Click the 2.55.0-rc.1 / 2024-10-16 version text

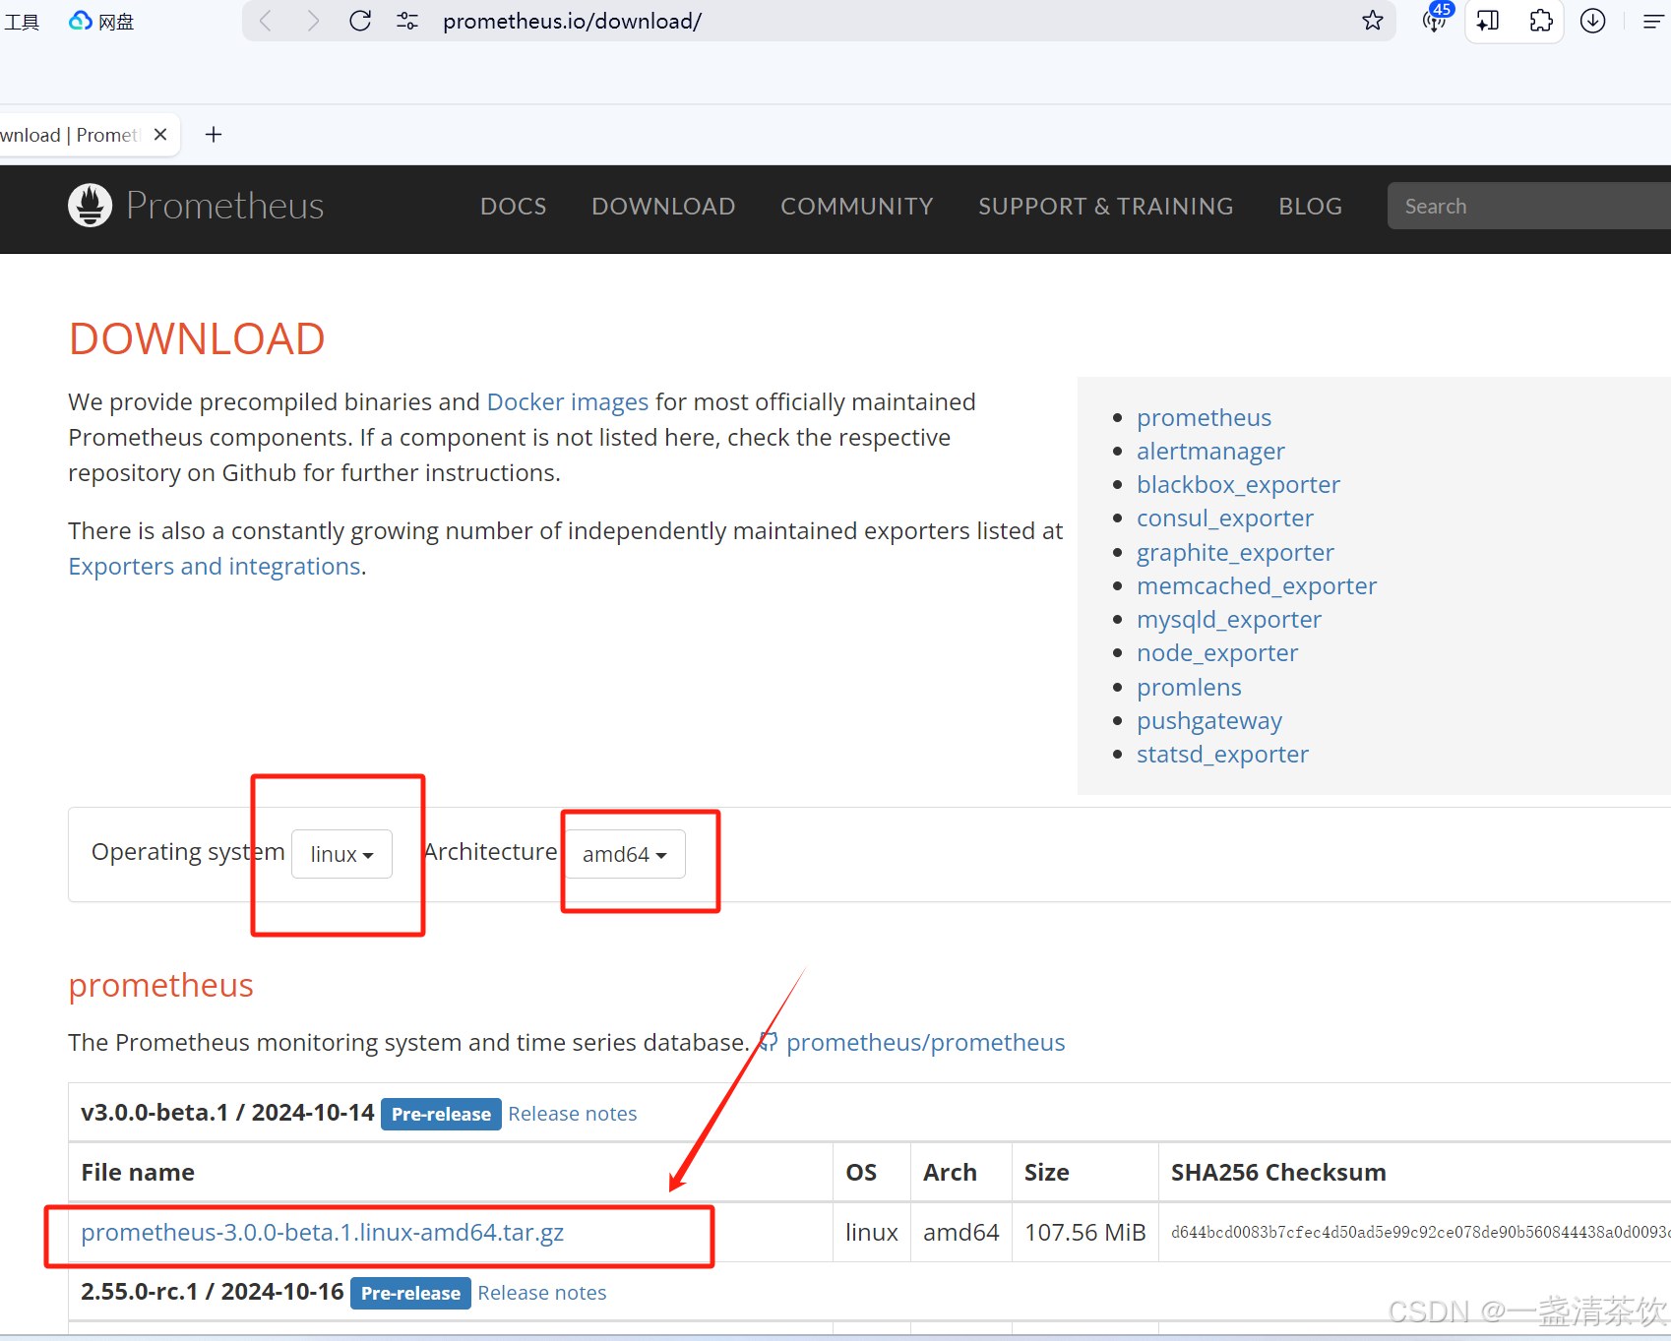[213, 1292]
